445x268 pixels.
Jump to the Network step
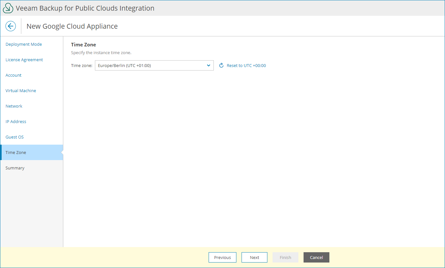coord(14,106)
